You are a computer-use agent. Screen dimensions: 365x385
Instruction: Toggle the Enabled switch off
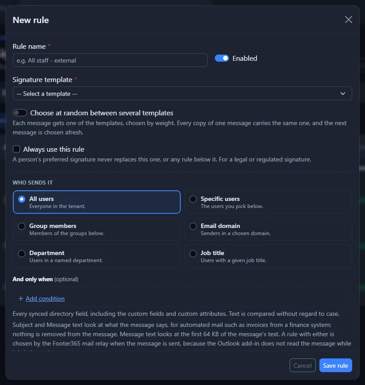click(221, 58)
